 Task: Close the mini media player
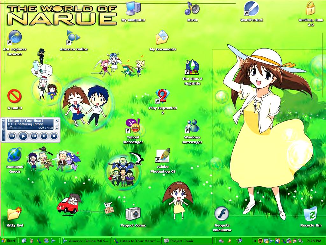click(57, 121)
